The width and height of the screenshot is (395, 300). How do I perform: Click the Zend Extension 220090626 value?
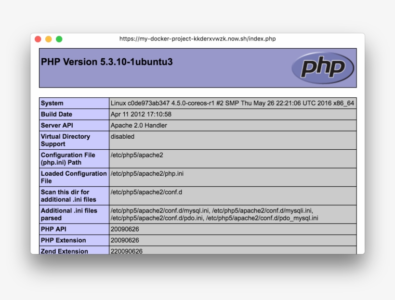point(127,251)
